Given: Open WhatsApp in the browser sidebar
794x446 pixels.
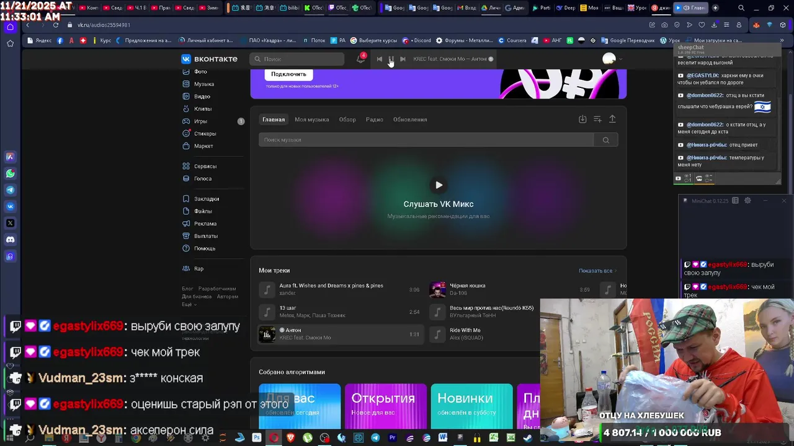Looking at the screenshot, I should click(10, 173).
